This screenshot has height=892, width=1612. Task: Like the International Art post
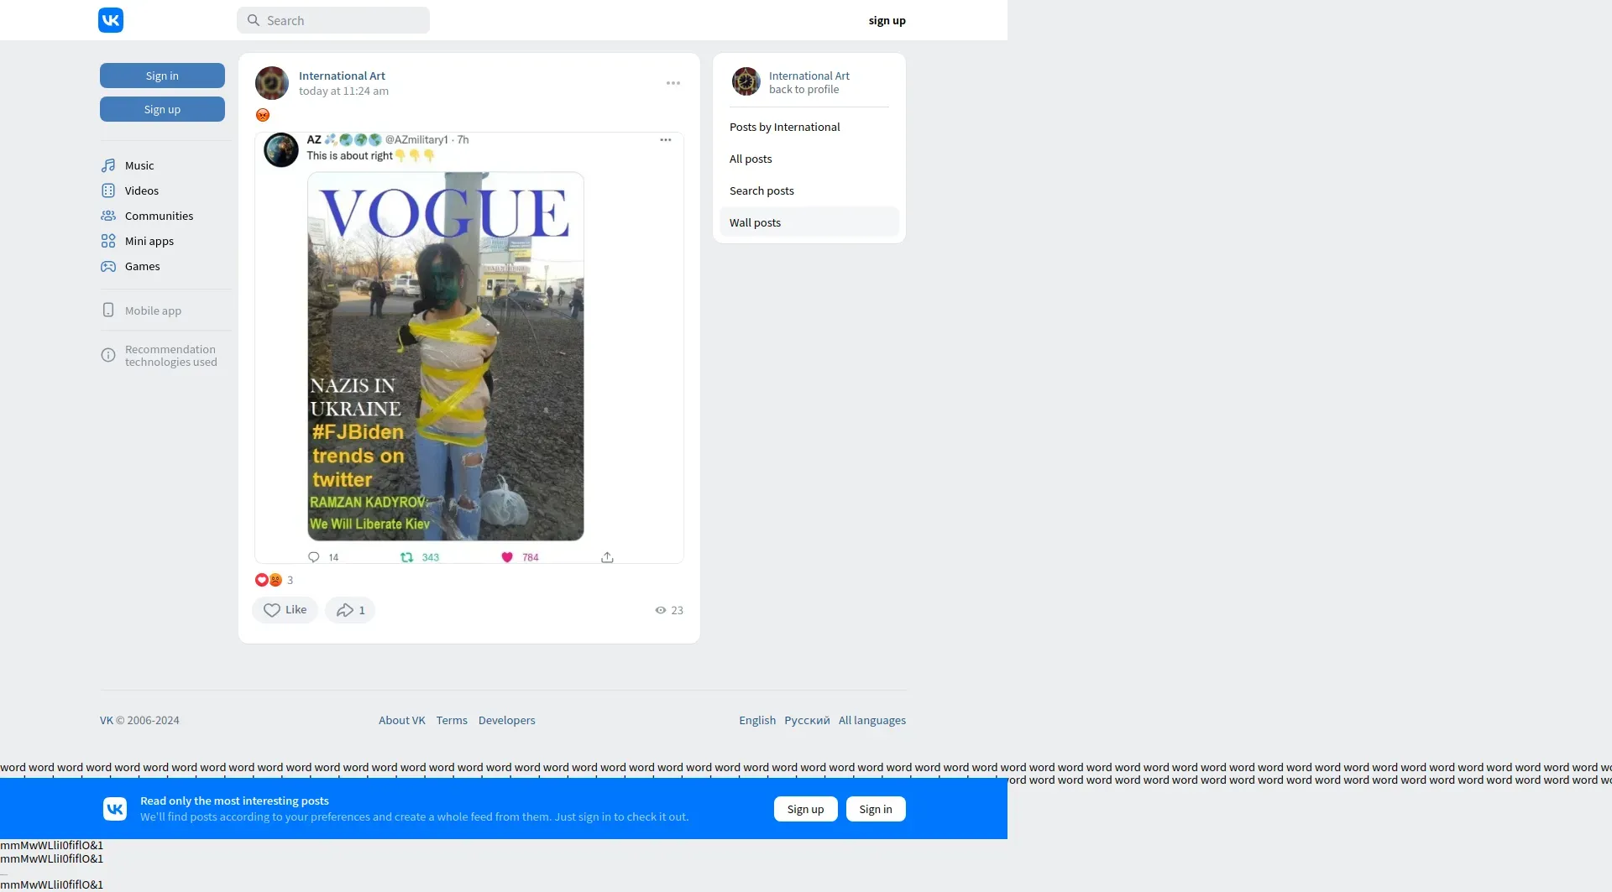pos(285,610)
